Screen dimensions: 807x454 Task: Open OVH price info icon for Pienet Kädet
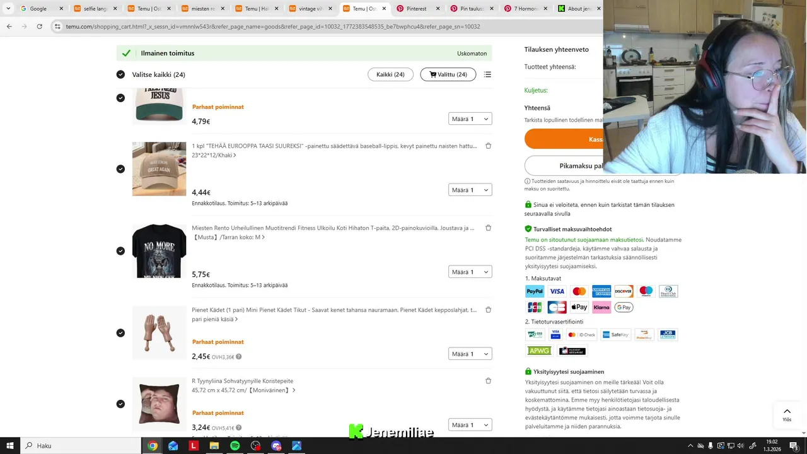click(x=238, y=357)
